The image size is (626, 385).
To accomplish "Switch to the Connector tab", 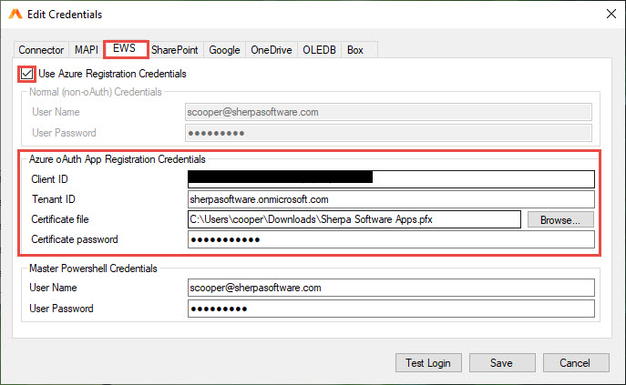I will [41, 50].
